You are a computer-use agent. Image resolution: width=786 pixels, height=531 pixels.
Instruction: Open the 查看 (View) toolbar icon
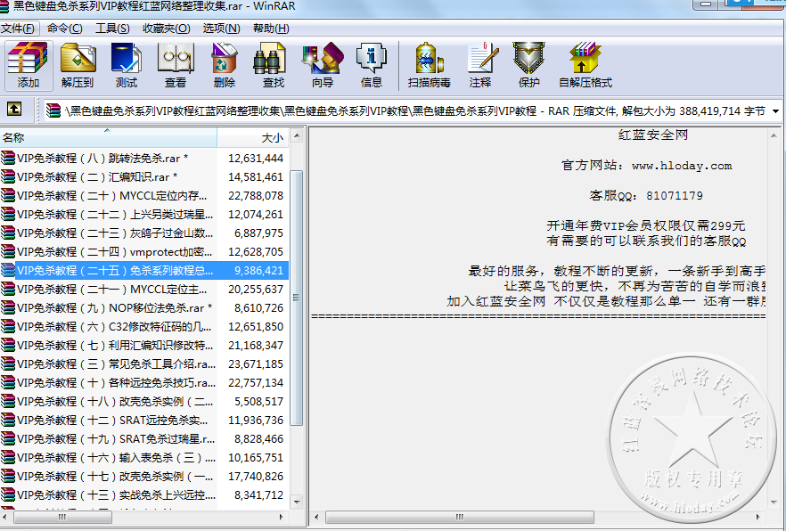coord(176,65)
